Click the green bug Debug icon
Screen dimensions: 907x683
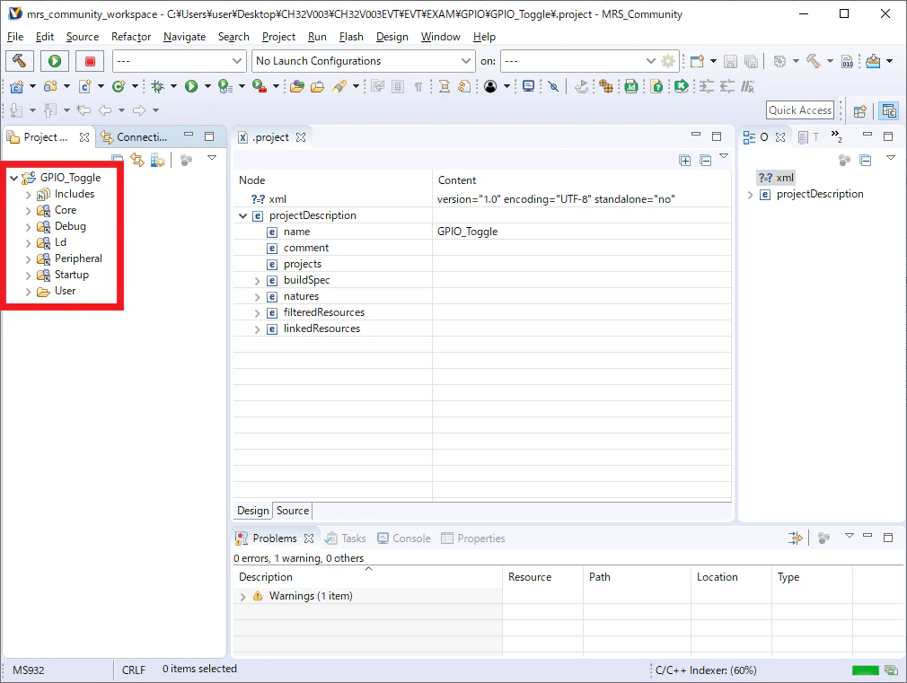tap(157, 87)
